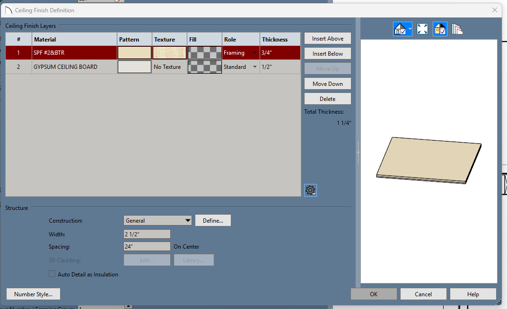507x309 pixels.
Task: Click the fill swatch for SPF #2&BTR row
Action: click(x=205, y=52)
